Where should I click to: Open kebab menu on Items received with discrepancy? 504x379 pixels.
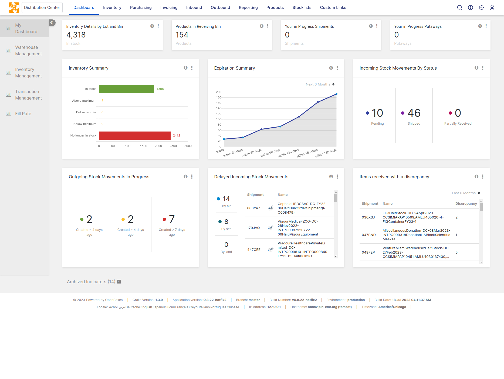(482, 177)
